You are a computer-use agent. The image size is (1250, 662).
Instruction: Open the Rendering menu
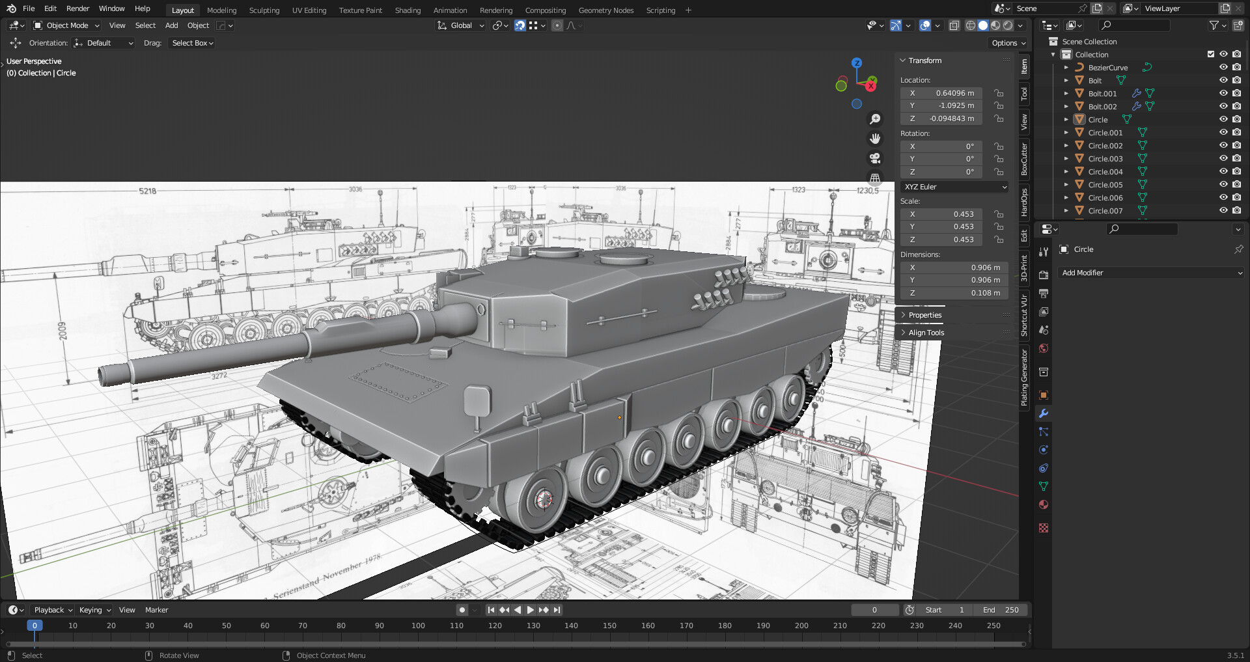(495, 10)
